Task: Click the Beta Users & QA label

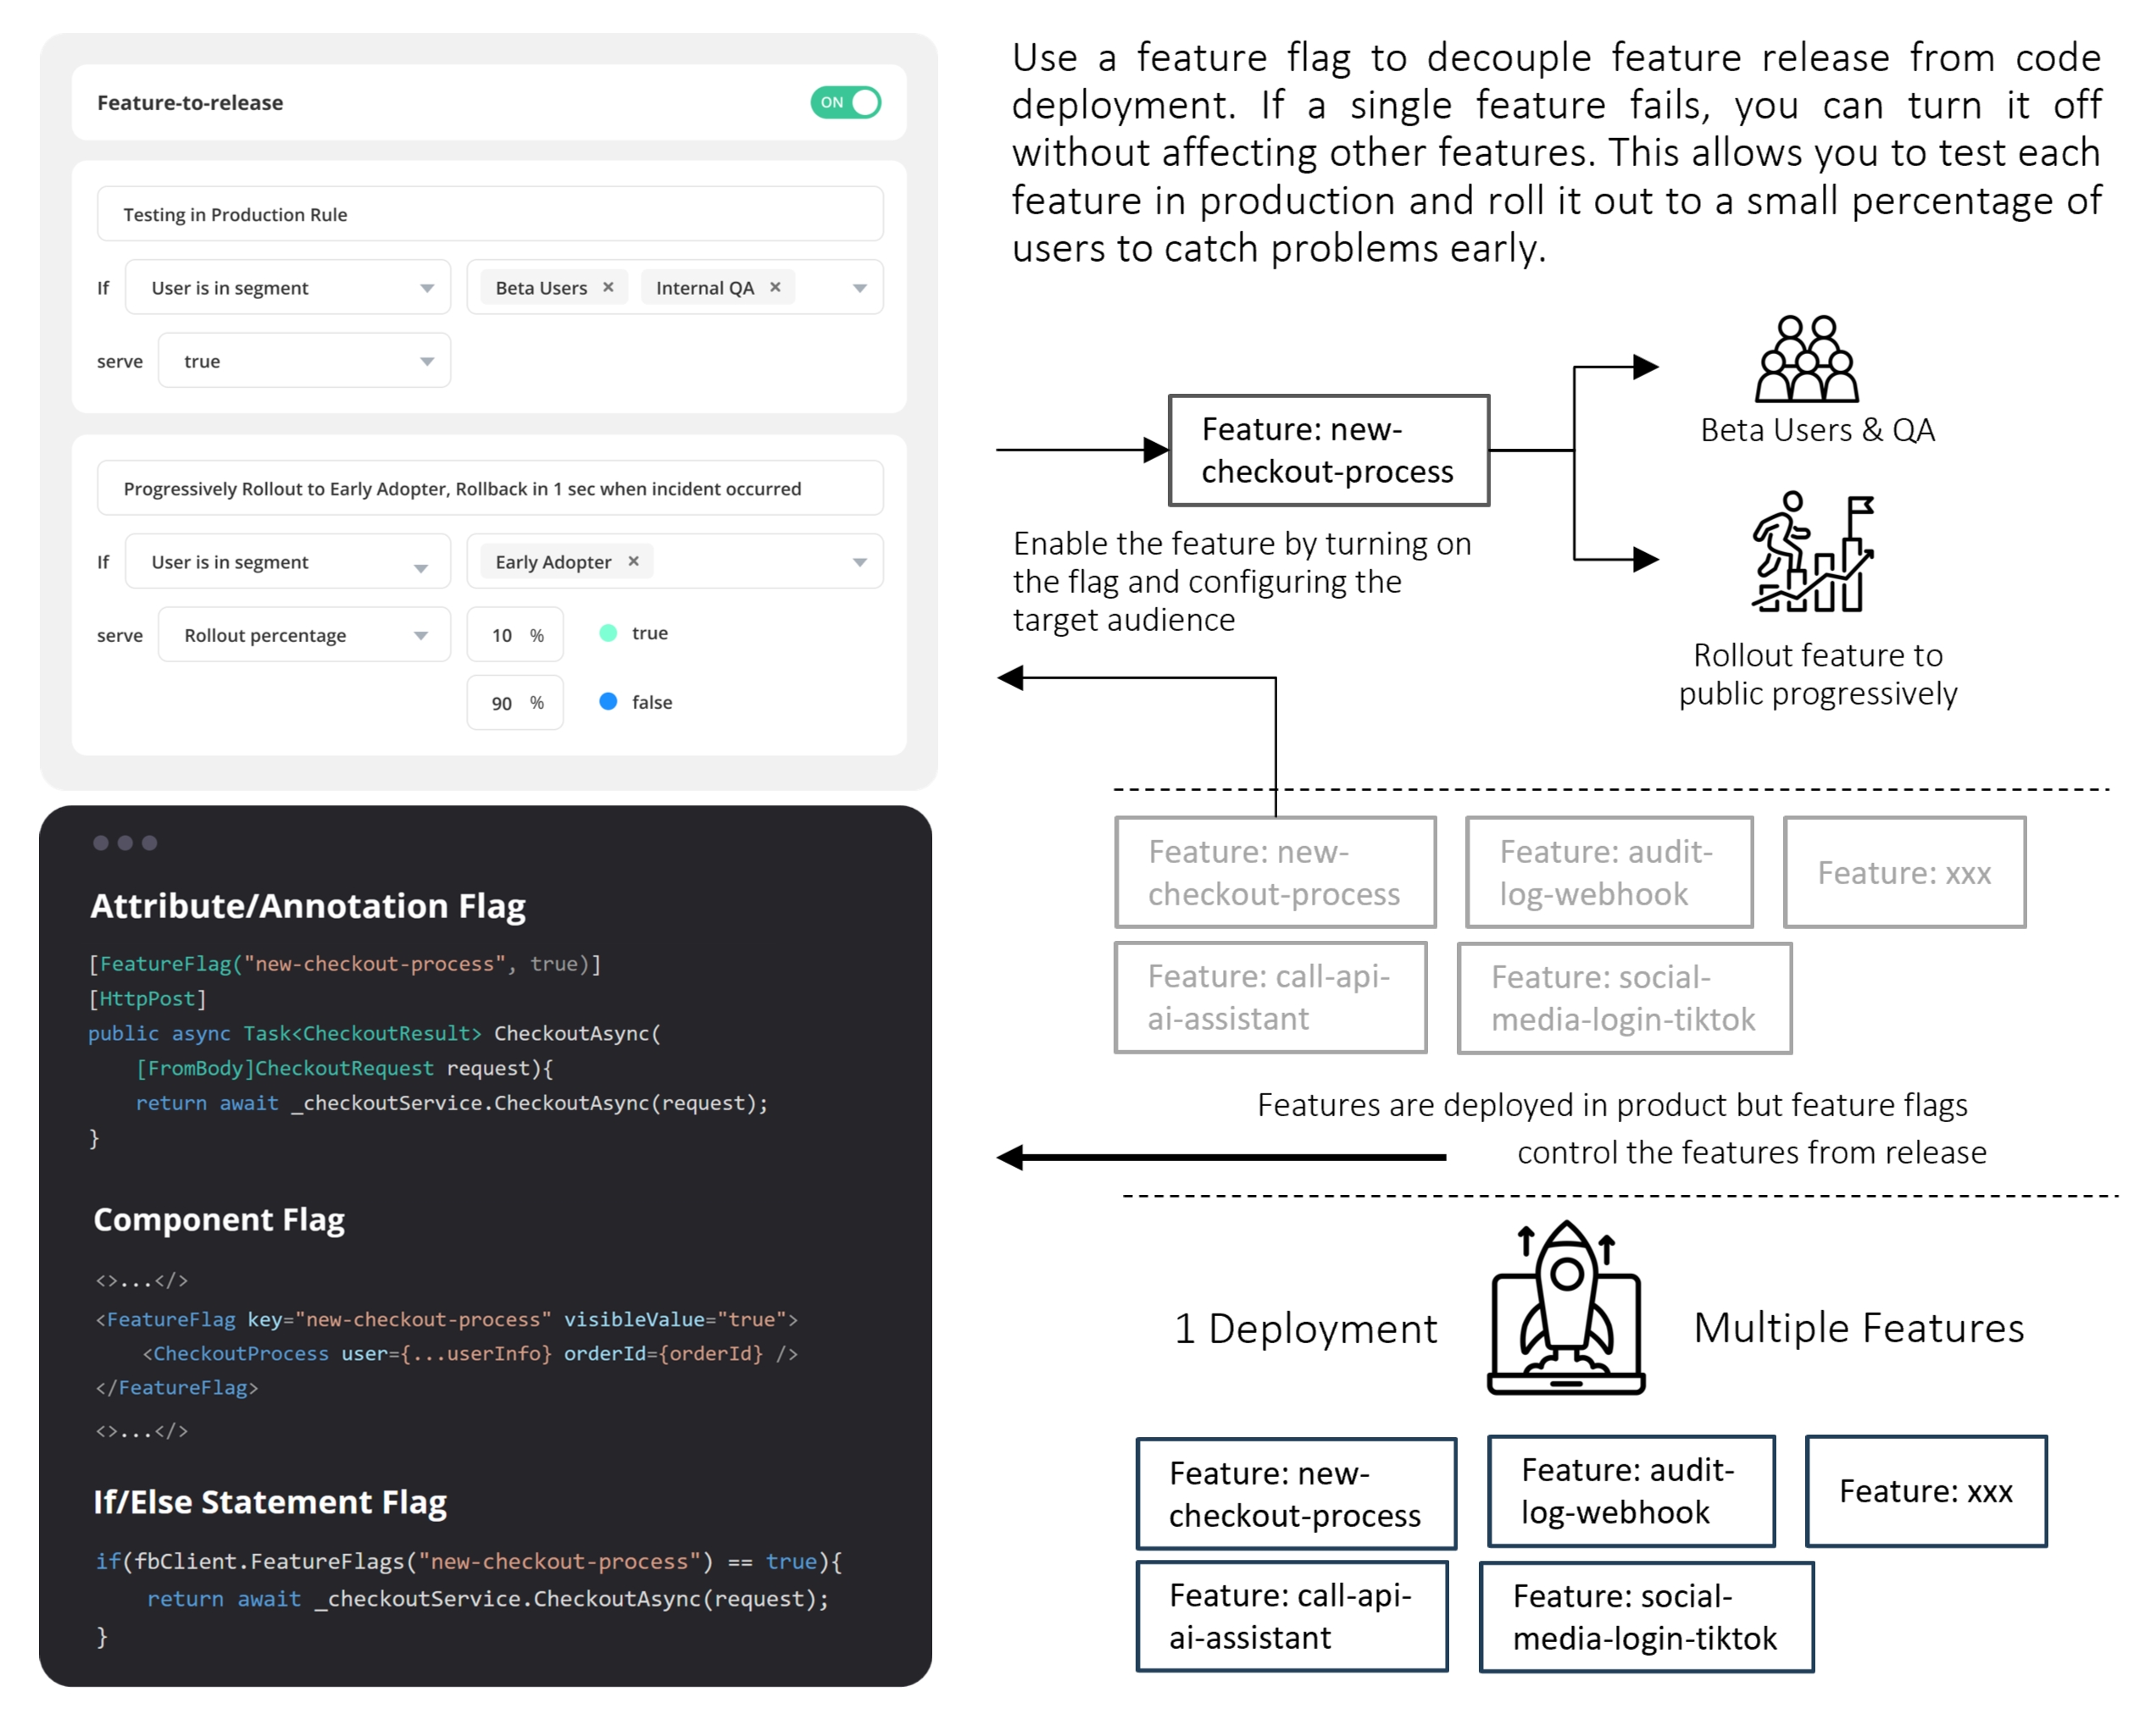Action: click(1817, 429)
